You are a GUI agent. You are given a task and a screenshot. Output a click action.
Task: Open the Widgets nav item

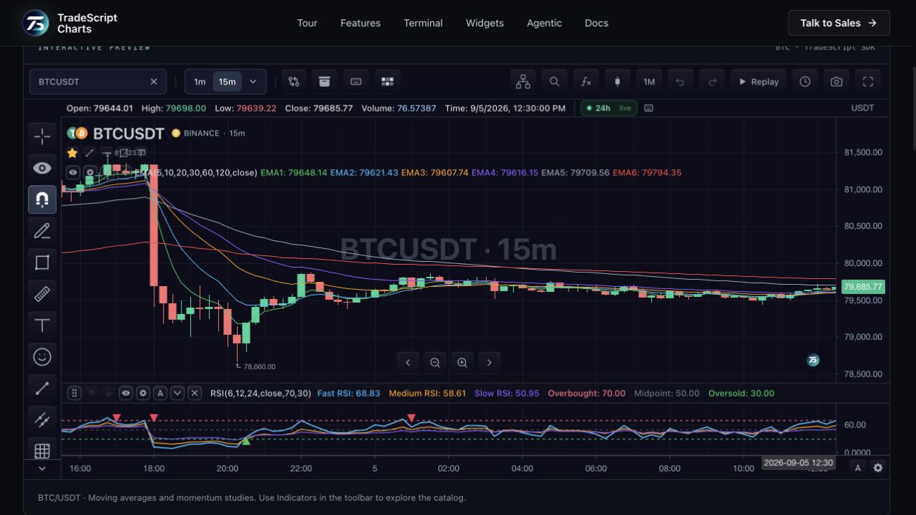click(x=485, y=23)
